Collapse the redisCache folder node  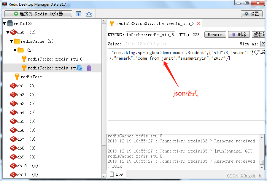[x=11, y=41]
